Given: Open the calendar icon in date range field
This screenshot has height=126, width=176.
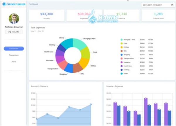Looking at the screenshot, I should [x=172, y=5].
